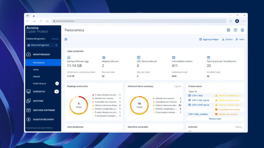264x148 pixels.
Task: Click the Feed minacce count badge
Action: tap(57, 83)
